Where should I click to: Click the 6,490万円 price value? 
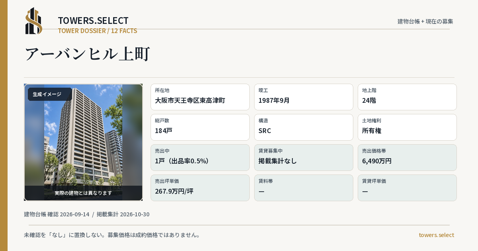click(x=377, y=161)
